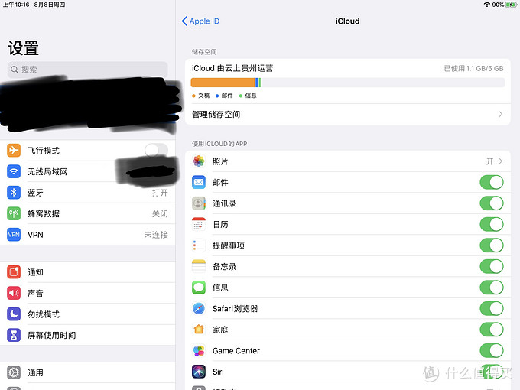Switch off 提醒事项 iCloud sync
The height and width of the screenshot is (390, 520).
pyautogui.click(x=492, y=245)
